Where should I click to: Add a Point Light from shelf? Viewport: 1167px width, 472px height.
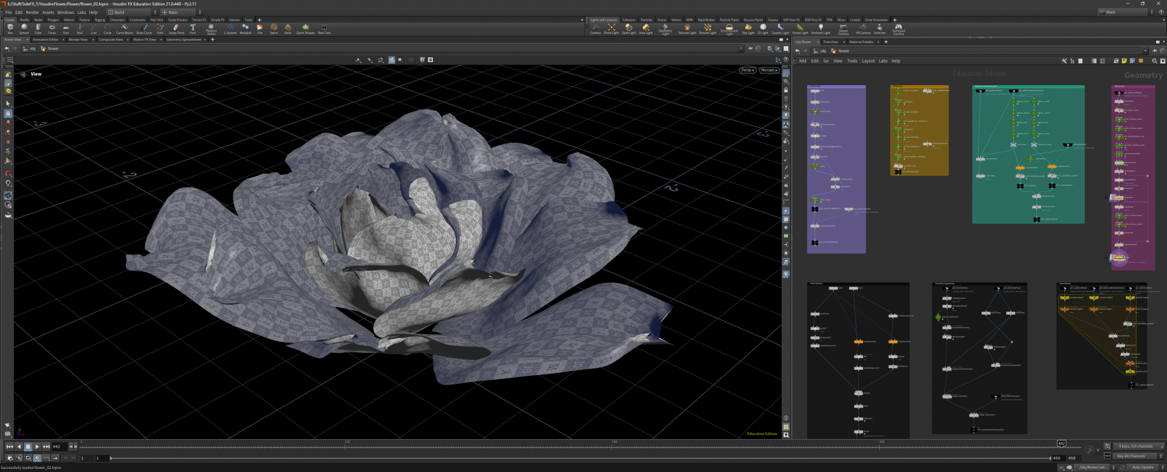611,28
